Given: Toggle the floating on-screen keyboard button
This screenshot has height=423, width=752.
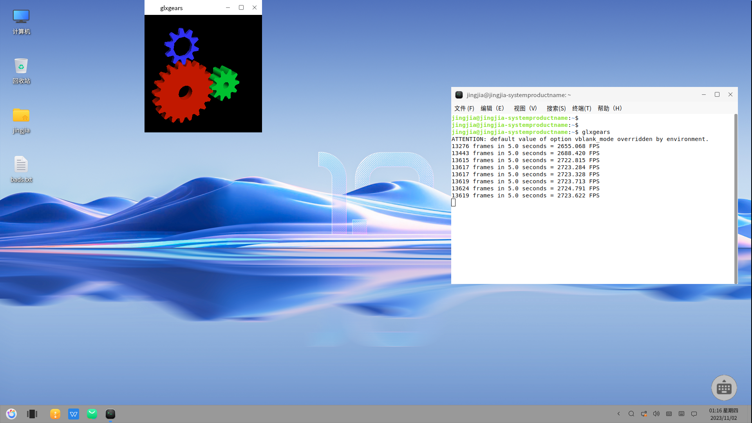Looking at the screenshot, I should click(724, 388).
